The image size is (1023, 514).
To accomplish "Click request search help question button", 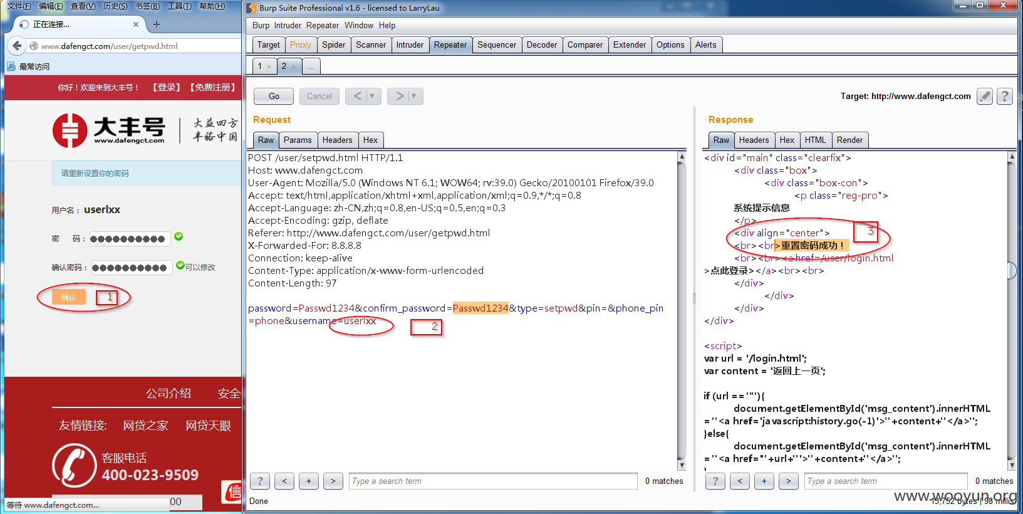I will pyautogui.click(x=260, y=481).
